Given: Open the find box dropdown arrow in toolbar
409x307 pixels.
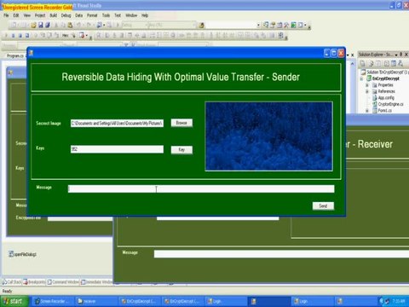Looking at the screenshot, I should coord(258,26).
